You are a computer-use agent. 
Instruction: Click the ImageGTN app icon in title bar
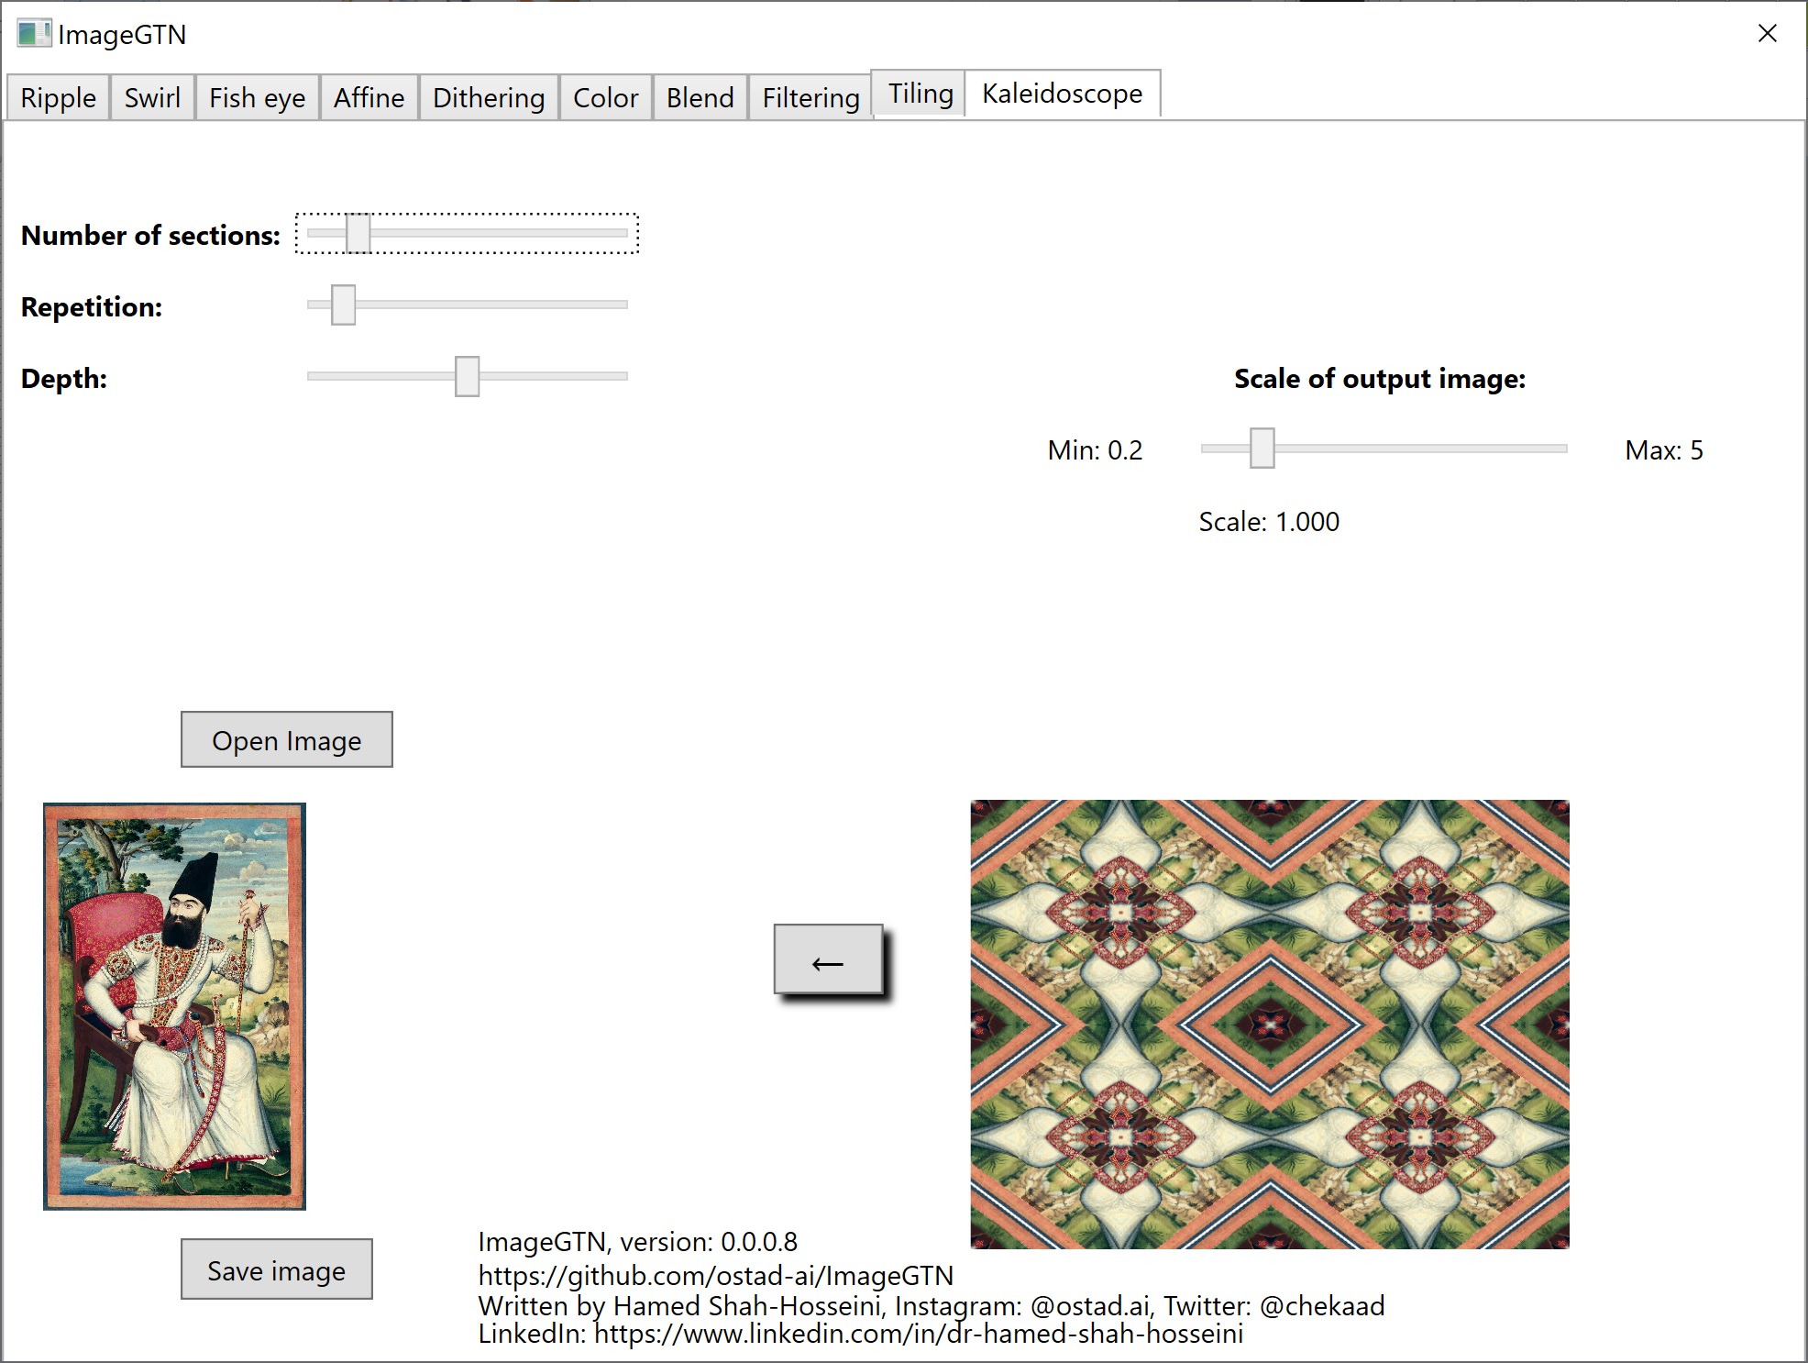(x=34, y=34)
